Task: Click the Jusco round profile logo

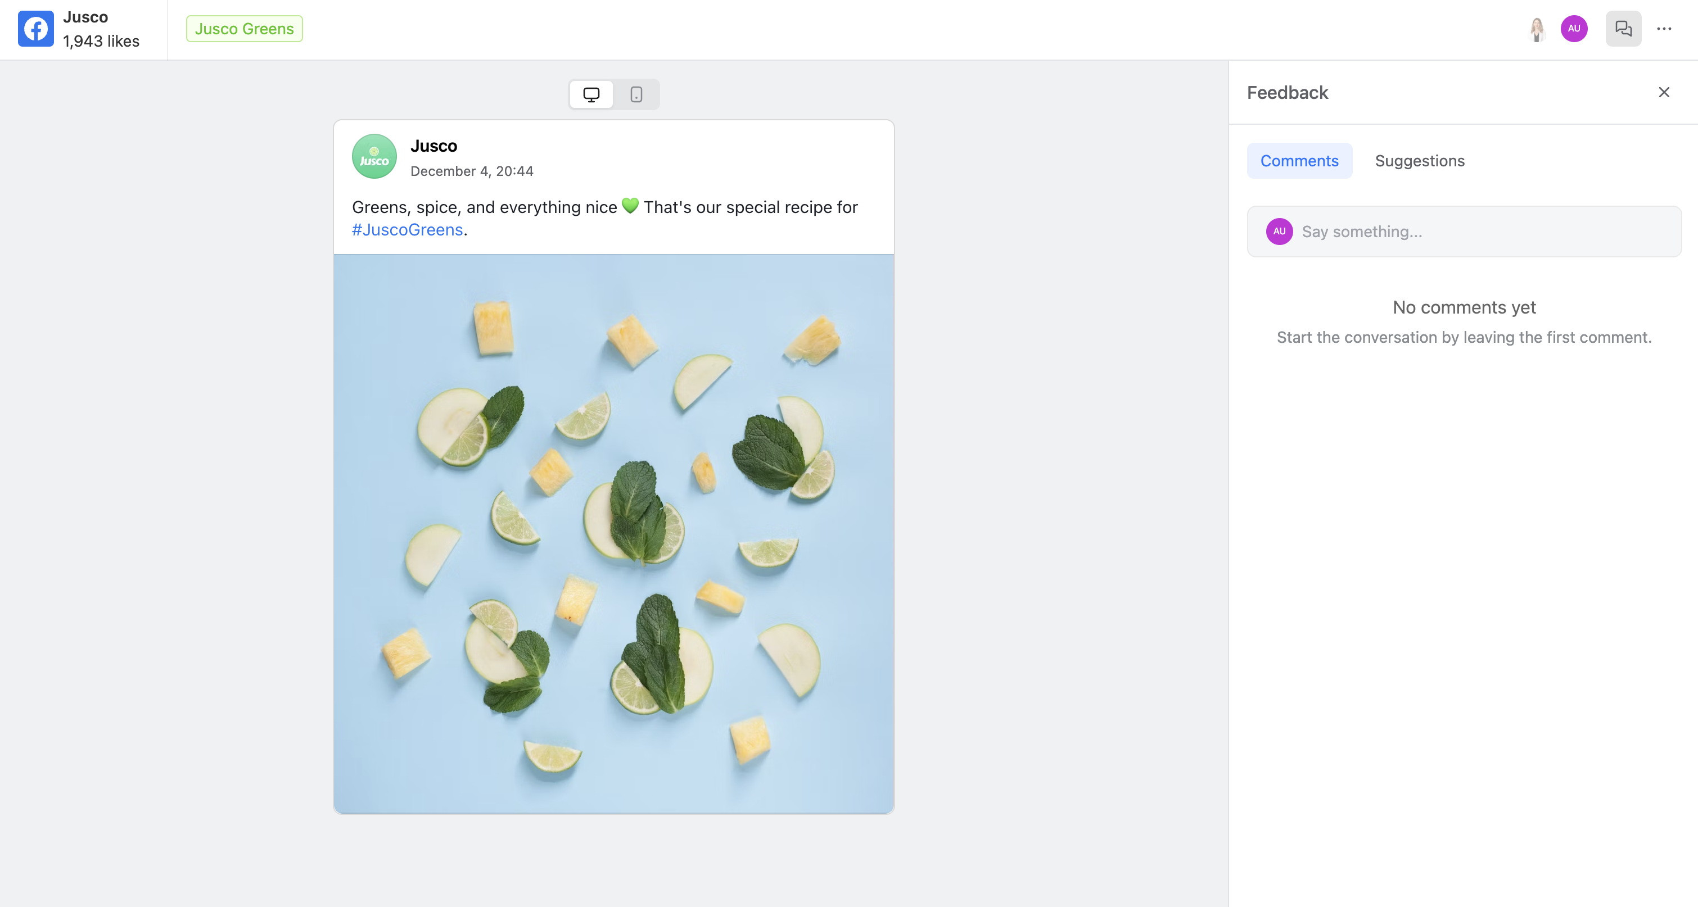Action: pyautogui.click(x=374, y=157)
